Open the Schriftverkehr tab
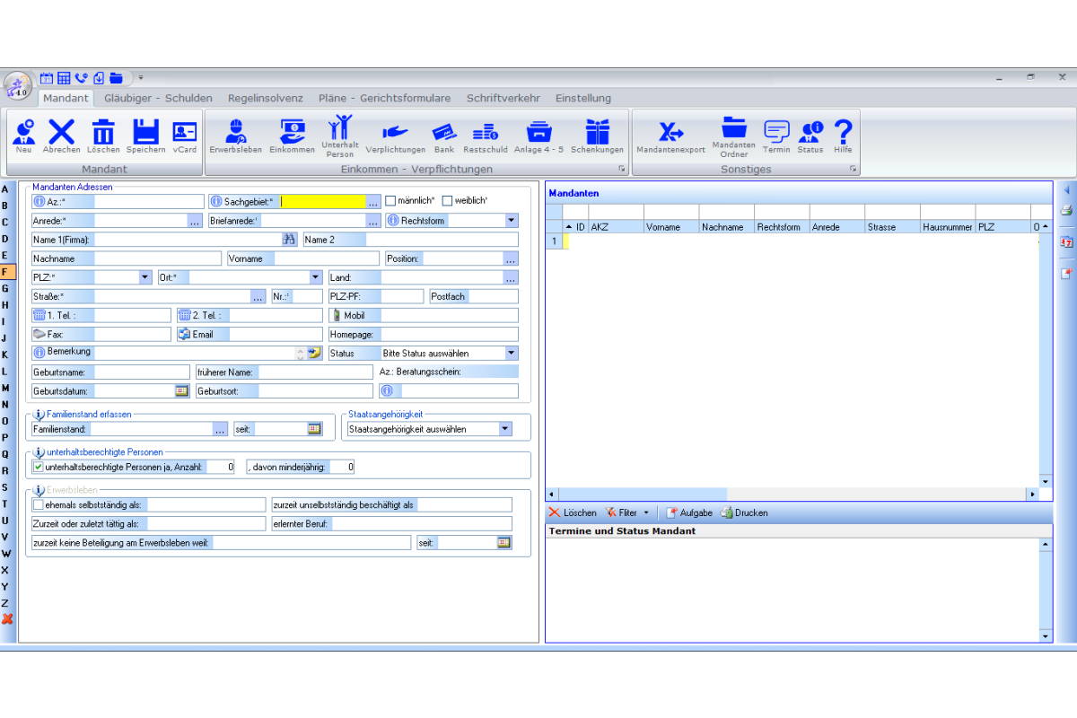Image resolution: width=1077 pixels, height=718 pixels. [x=503, y=98]
